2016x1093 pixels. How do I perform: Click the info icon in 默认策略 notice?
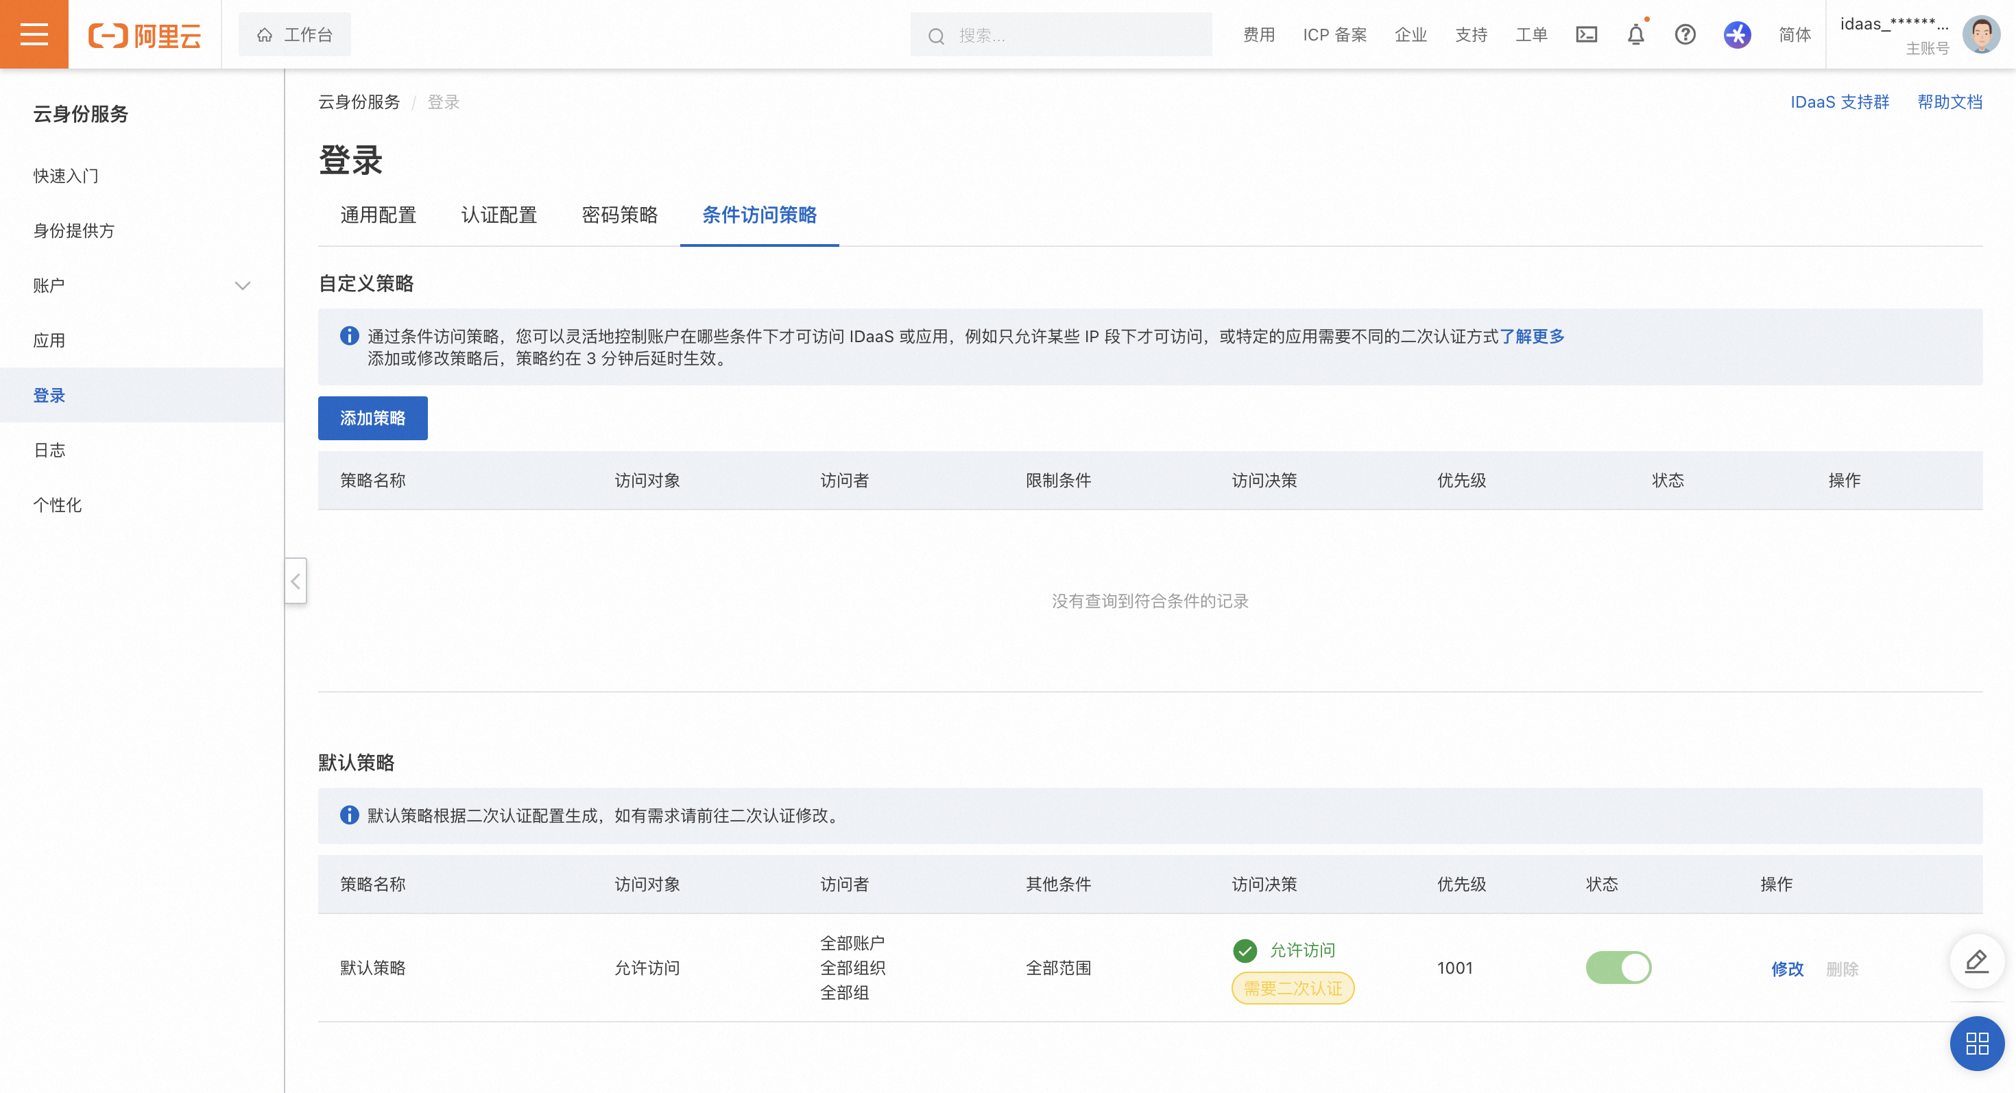click(349, 815)
